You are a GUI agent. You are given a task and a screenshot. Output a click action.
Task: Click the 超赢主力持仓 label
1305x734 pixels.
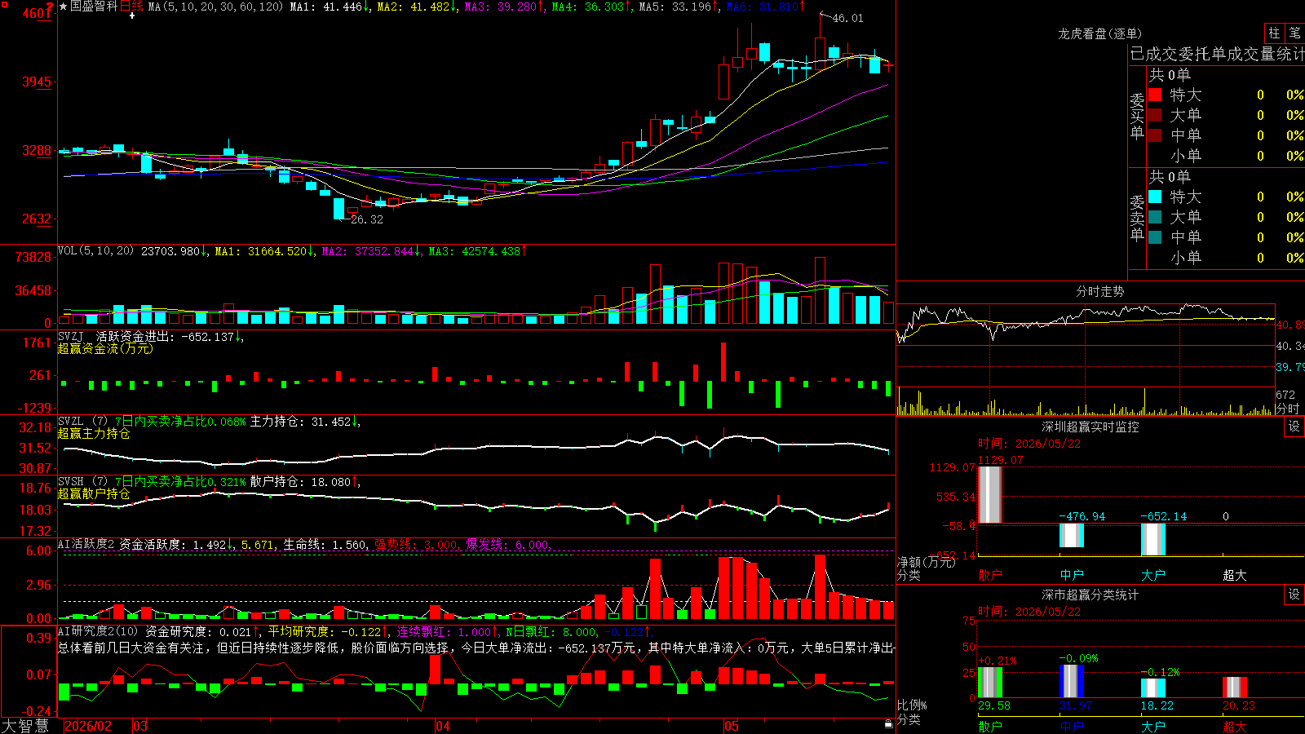[94, 433]
